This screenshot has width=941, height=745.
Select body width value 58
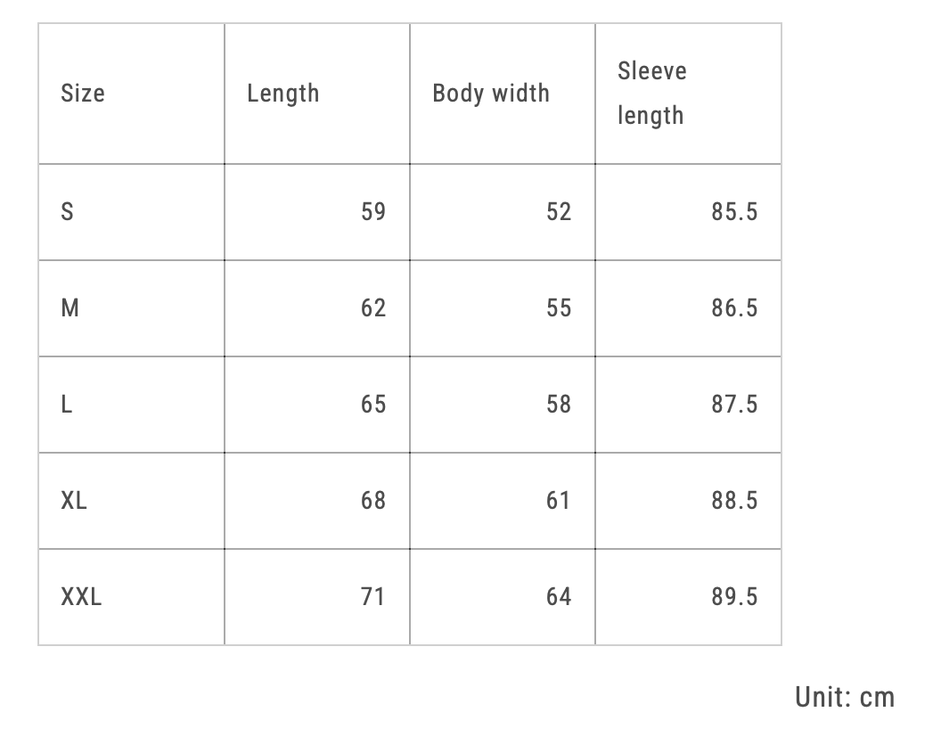pos(559,405)
